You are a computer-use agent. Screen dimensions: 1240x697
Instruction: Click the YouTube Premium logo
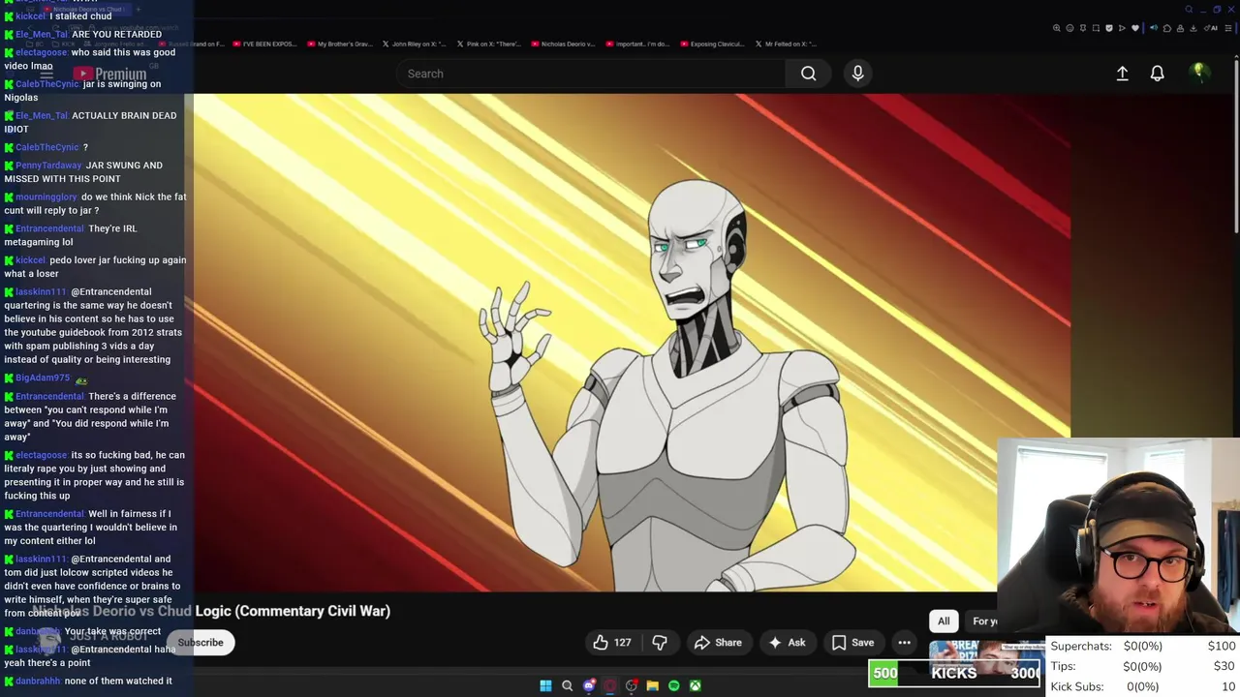point(109,74)
